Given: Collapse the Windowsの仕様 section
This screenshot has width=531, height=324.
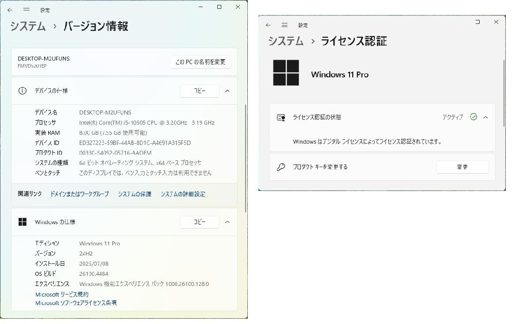Looking at the screenshot, I should [227, 221].
